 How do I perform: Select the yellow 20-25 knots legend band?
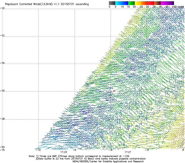click(138, 3)
